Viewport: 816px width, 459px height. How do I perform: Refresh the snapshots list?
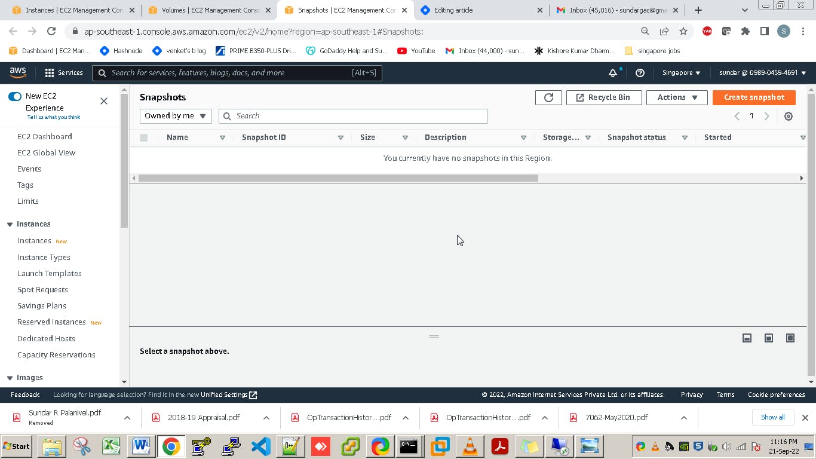click(548, 97)
